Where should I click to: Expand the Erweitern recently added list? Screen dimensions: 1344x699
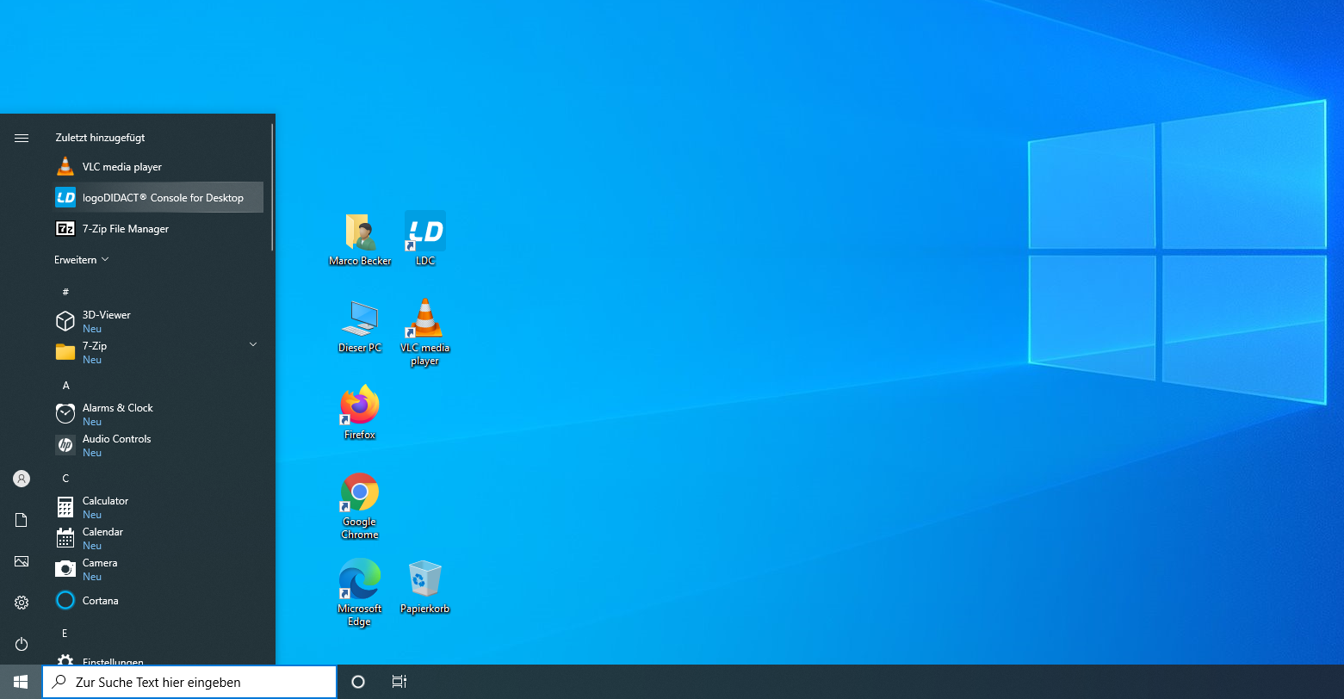click(x=82, y=260)
